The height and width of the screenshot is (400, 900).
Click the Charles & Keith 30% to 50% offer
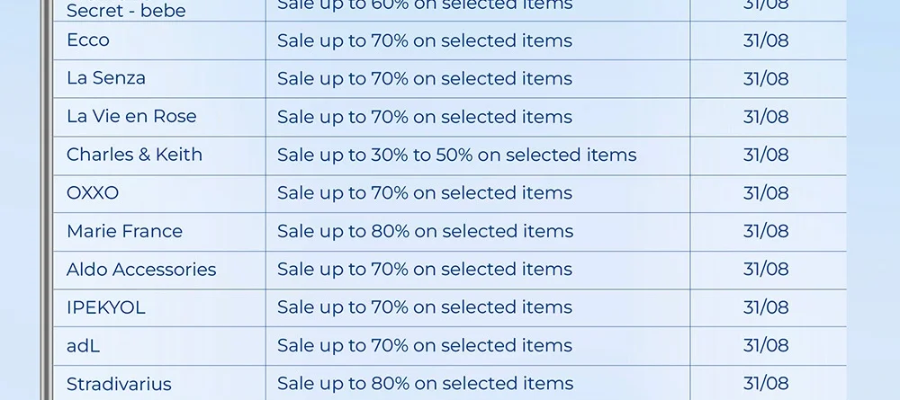(x=456, y=155)
